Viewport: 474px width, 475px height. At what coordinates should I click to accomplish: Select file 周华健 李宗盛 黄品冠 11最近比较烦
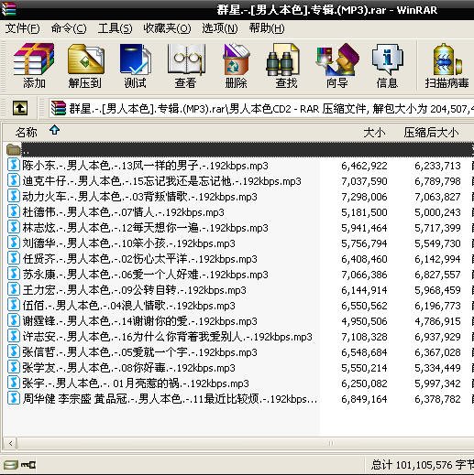coord(170,399)
